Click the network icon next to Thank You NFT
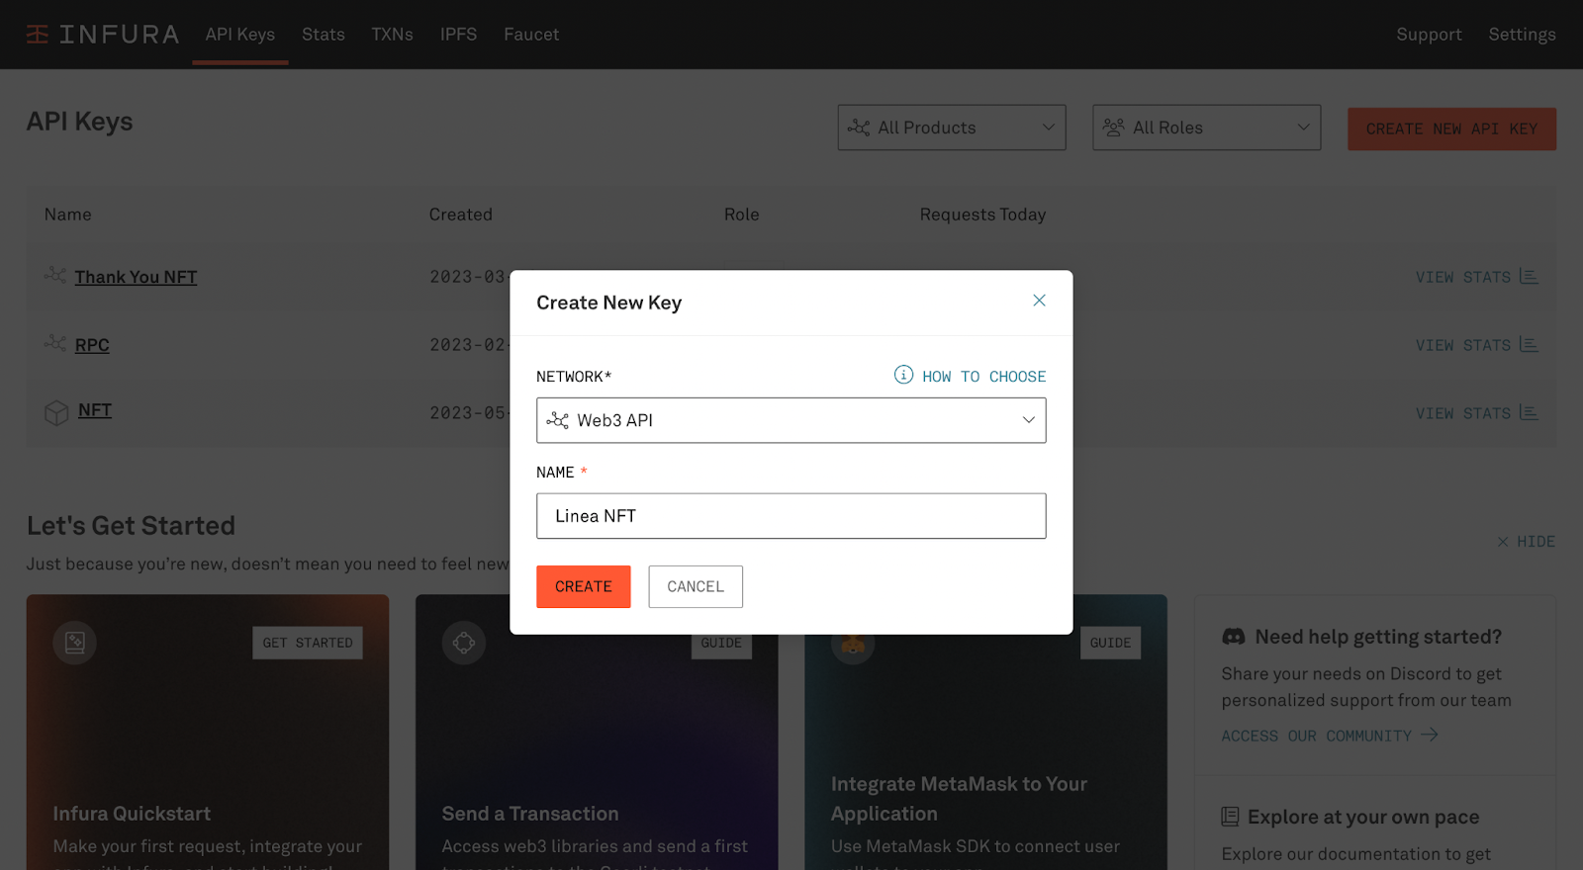This screenshot has width=1583, height=870. point(55,275)
